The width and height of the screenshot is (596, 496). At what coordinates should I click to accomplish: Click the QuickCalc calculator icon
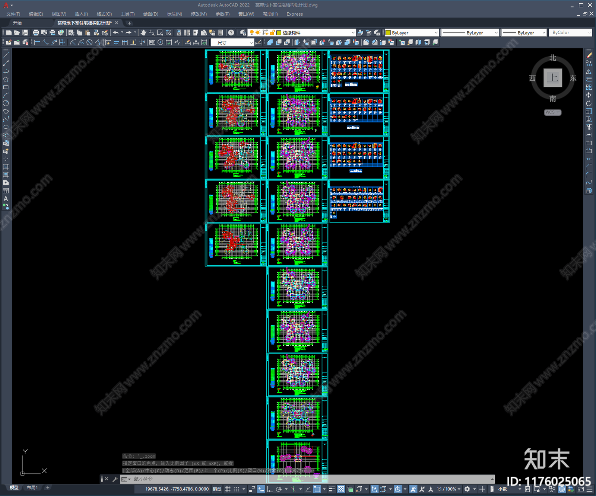(221, 33)
